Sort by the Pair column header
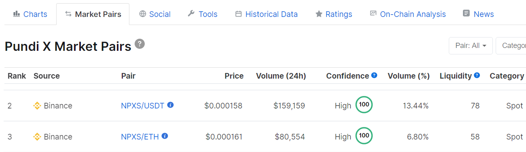 point(128,76)
